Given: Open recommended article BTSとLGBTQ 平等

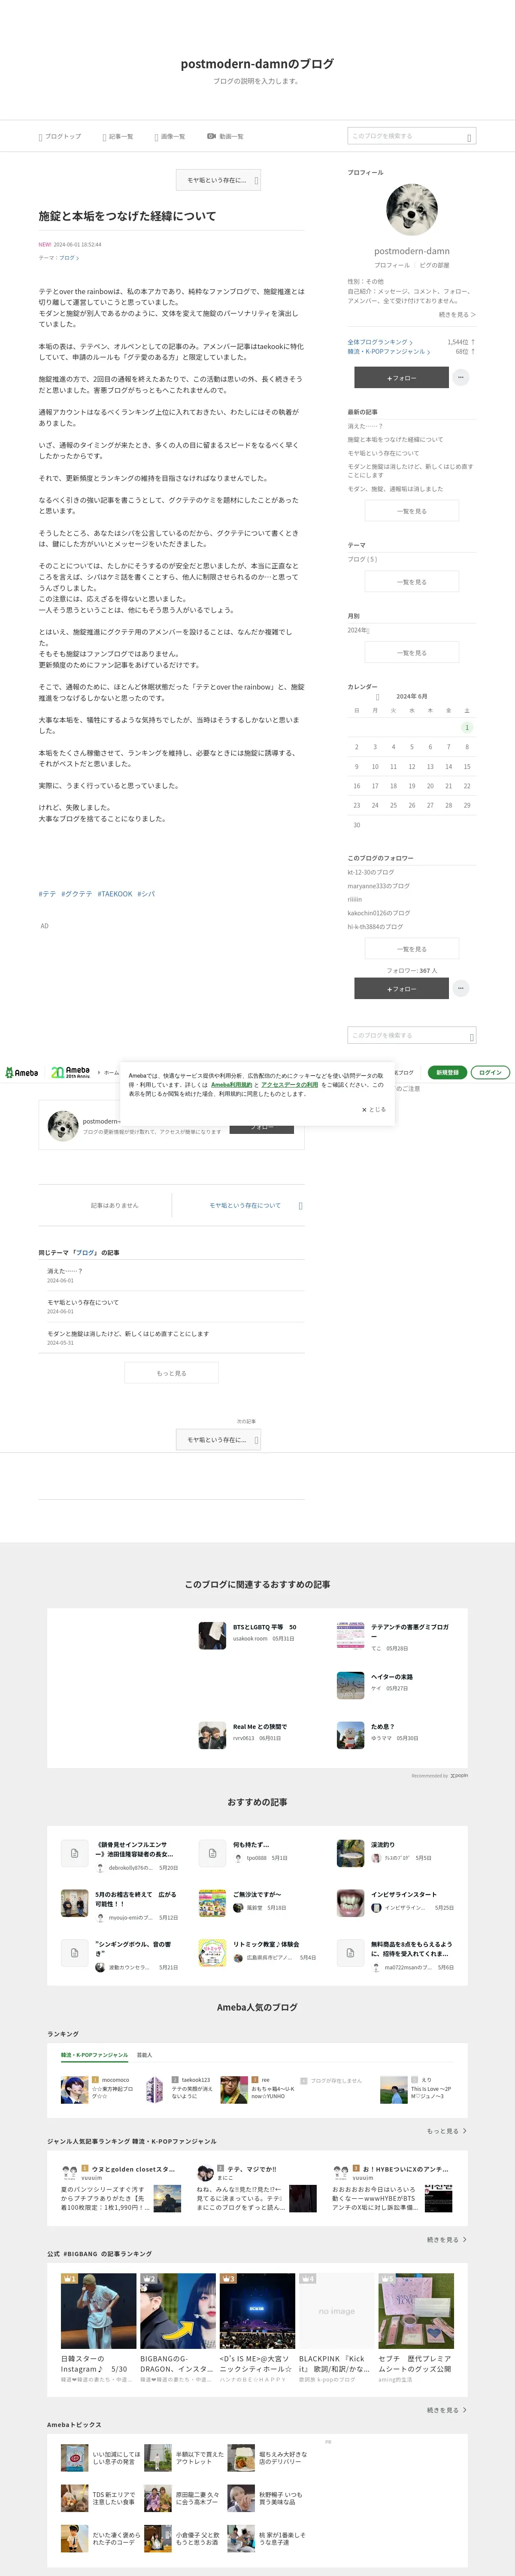Looking at the screenshot, I should click(265, 1627).
